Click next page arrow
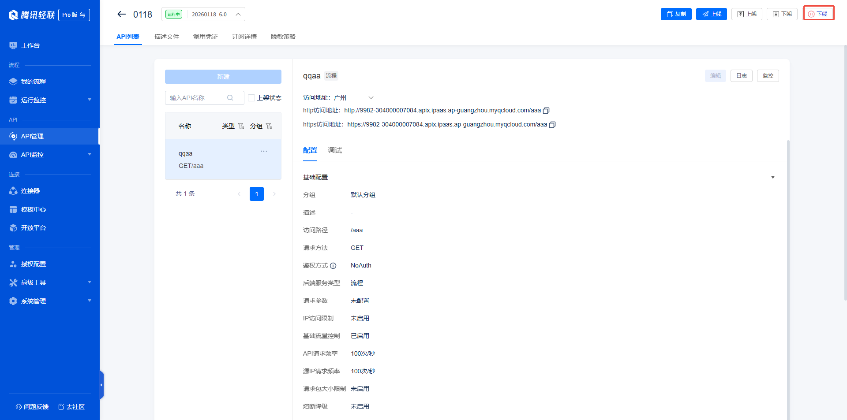The image size is (847, 420). point(274,194)
